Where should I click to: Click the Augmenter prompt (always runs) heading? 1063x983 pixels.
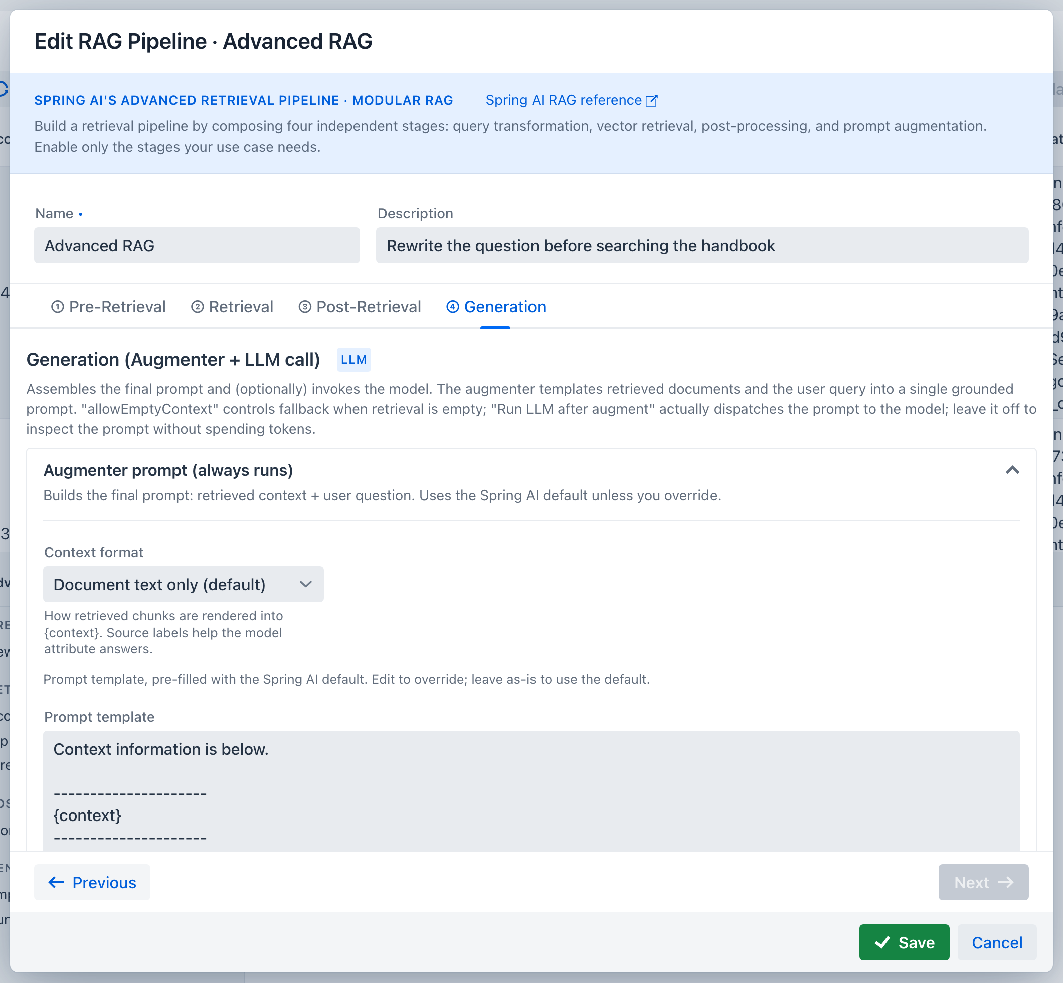pos(168,470)
